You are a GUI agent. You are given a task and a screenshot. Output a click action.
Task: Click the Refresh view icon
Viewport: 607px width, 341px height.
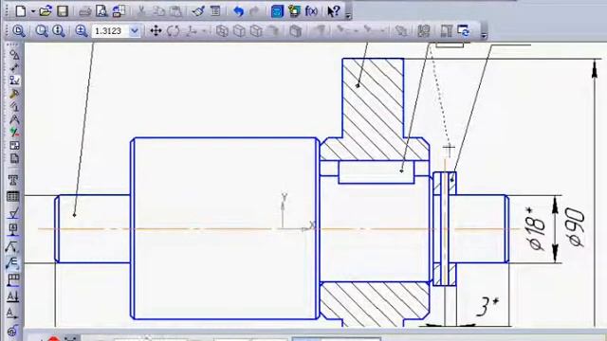[x=464, y=30]
